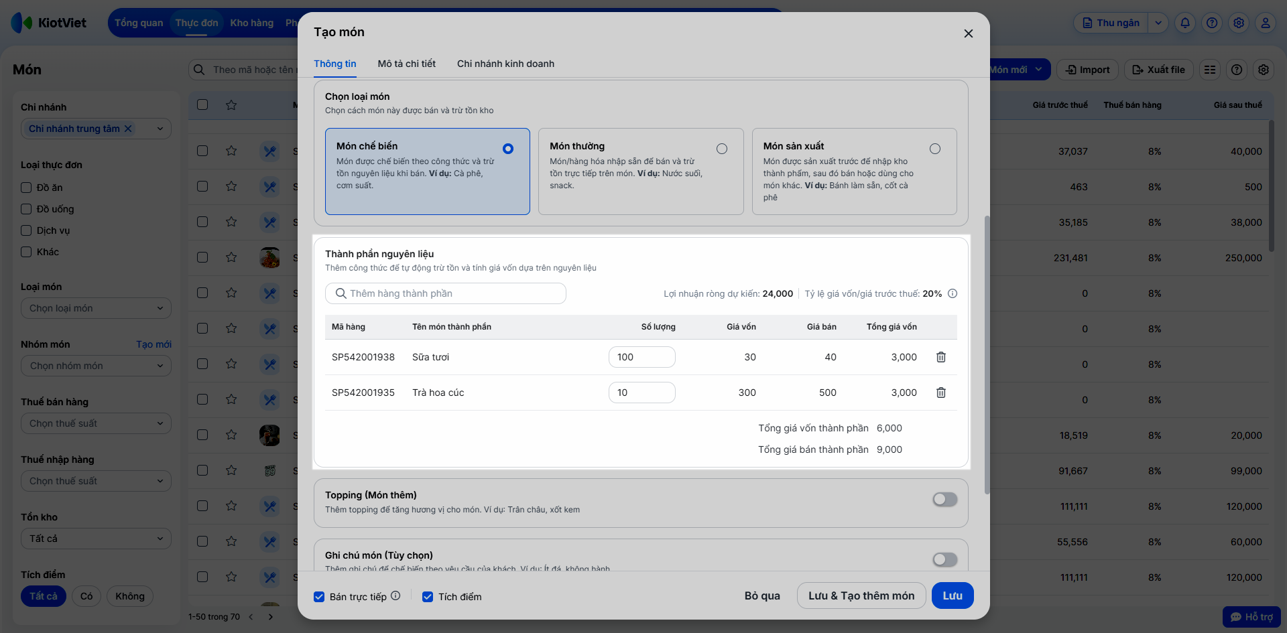Switch to the Mô tả chi tiết tab

(x=406, y=64)
